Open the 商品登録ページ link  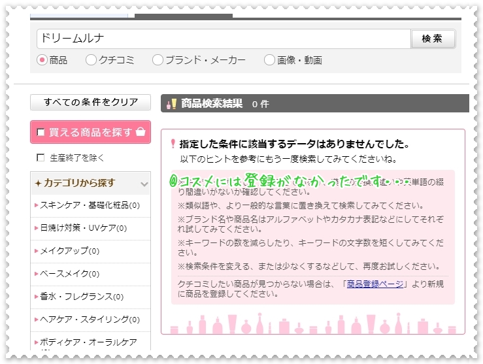pyautogui.click(x=375, y=284)
